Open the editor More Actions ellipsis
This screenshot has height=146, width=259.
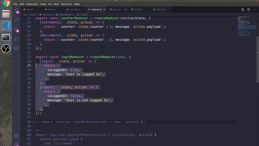[x=255, y=10]
